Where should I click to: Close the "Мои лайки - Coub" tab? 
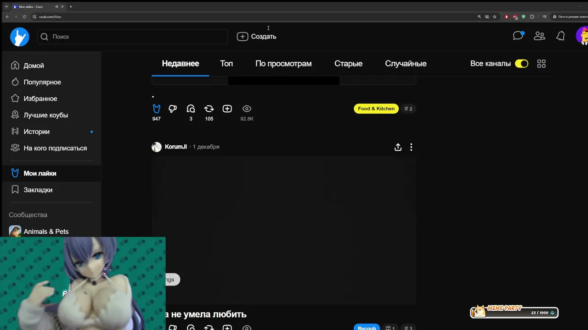tap(62, 7)
